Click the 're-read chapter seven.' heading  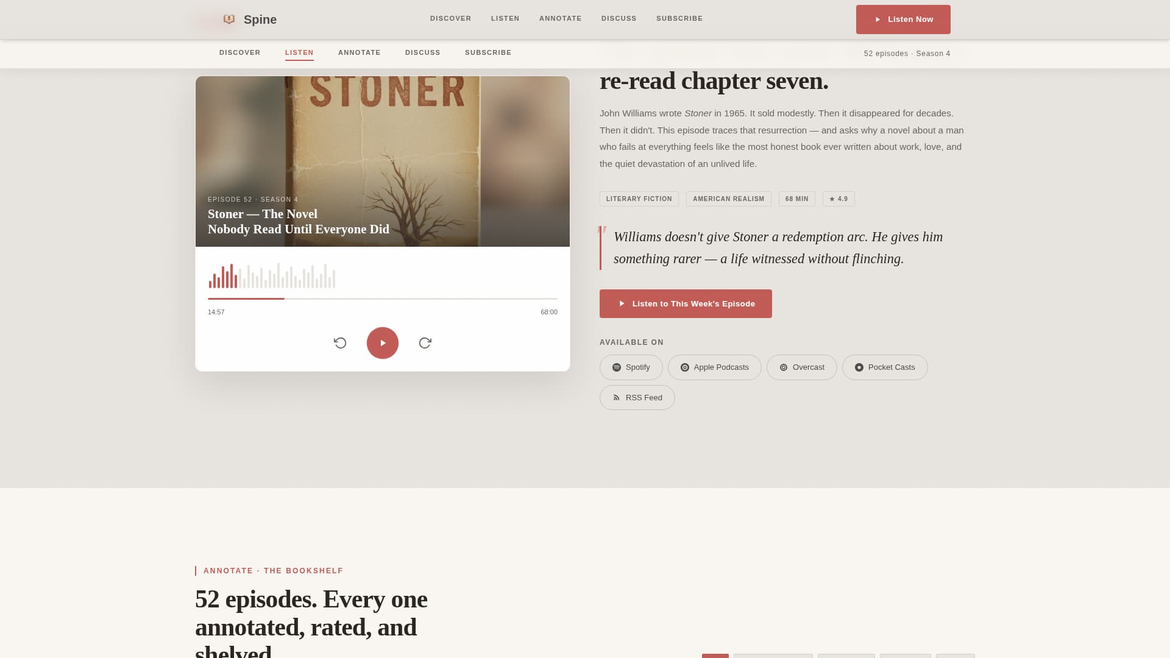pyautogui.click(x=714, y=80)
